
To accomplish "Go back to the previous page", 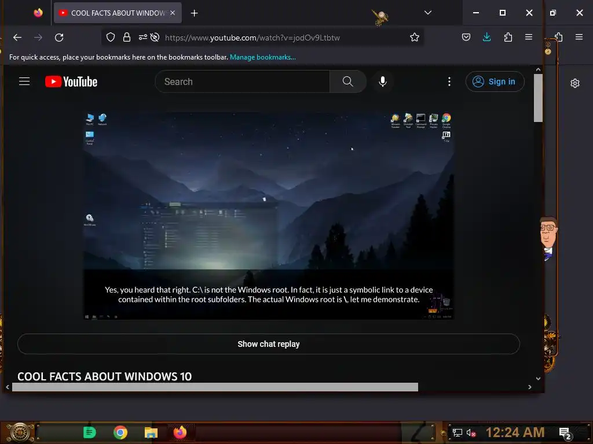I will (x=17, y=38).
